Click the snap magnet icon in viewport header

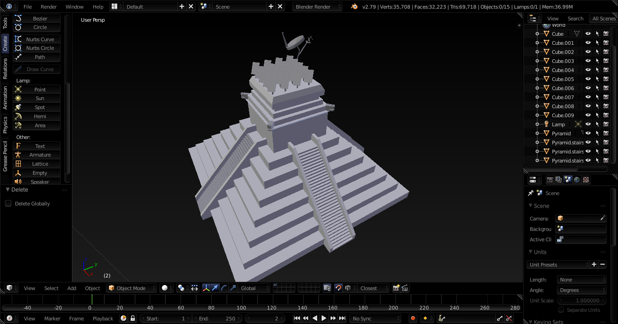(338, 288)
